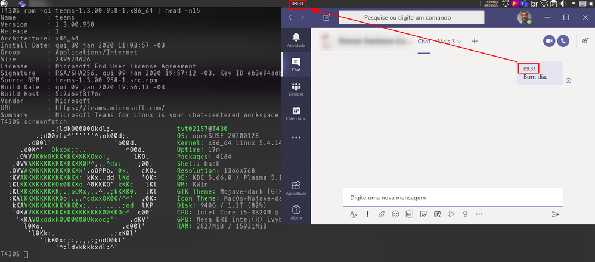Open Praise badge in compose toolbar
Image resolution: width=595 pixels, height=262 pixels.
(x=465, y=214)
